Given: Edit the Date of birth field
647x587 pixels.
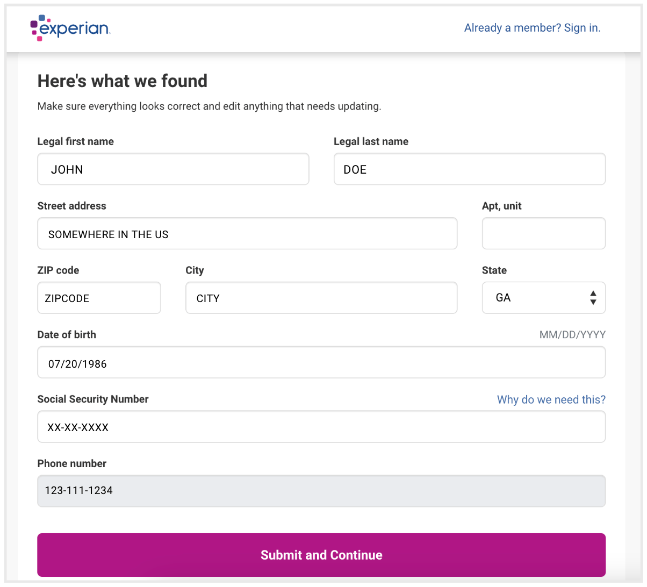Looking at the screenshot, I should pos(321,363).
